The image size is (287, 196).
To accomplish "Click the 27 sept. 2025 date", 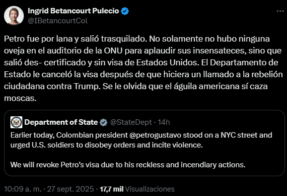I will coord(71,189).
